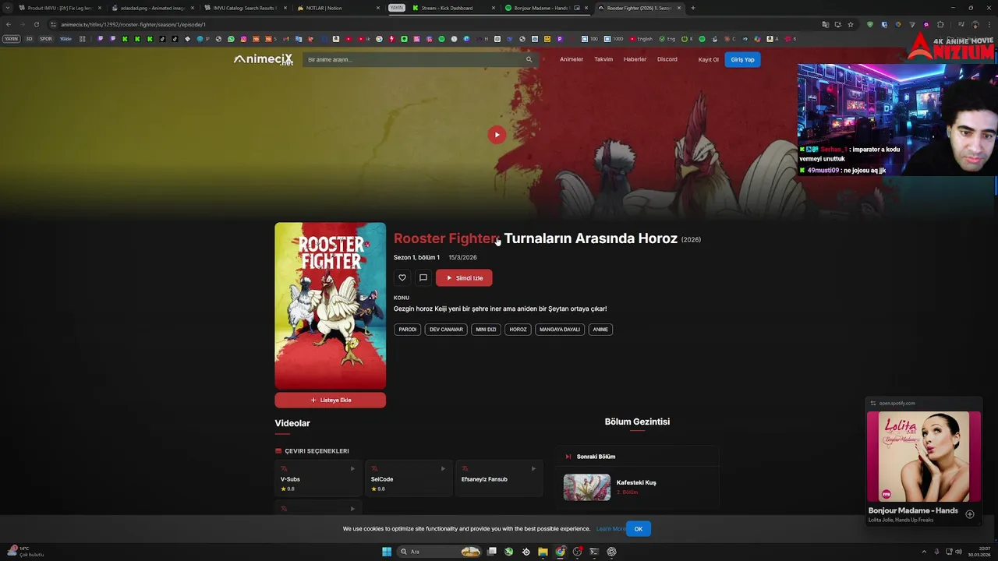
Task: Open the Haberler menu item
Action: coord(635,59)
